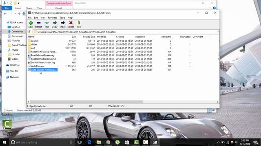Click the horizontal scrollbar in file list

[x=86, y=102]
